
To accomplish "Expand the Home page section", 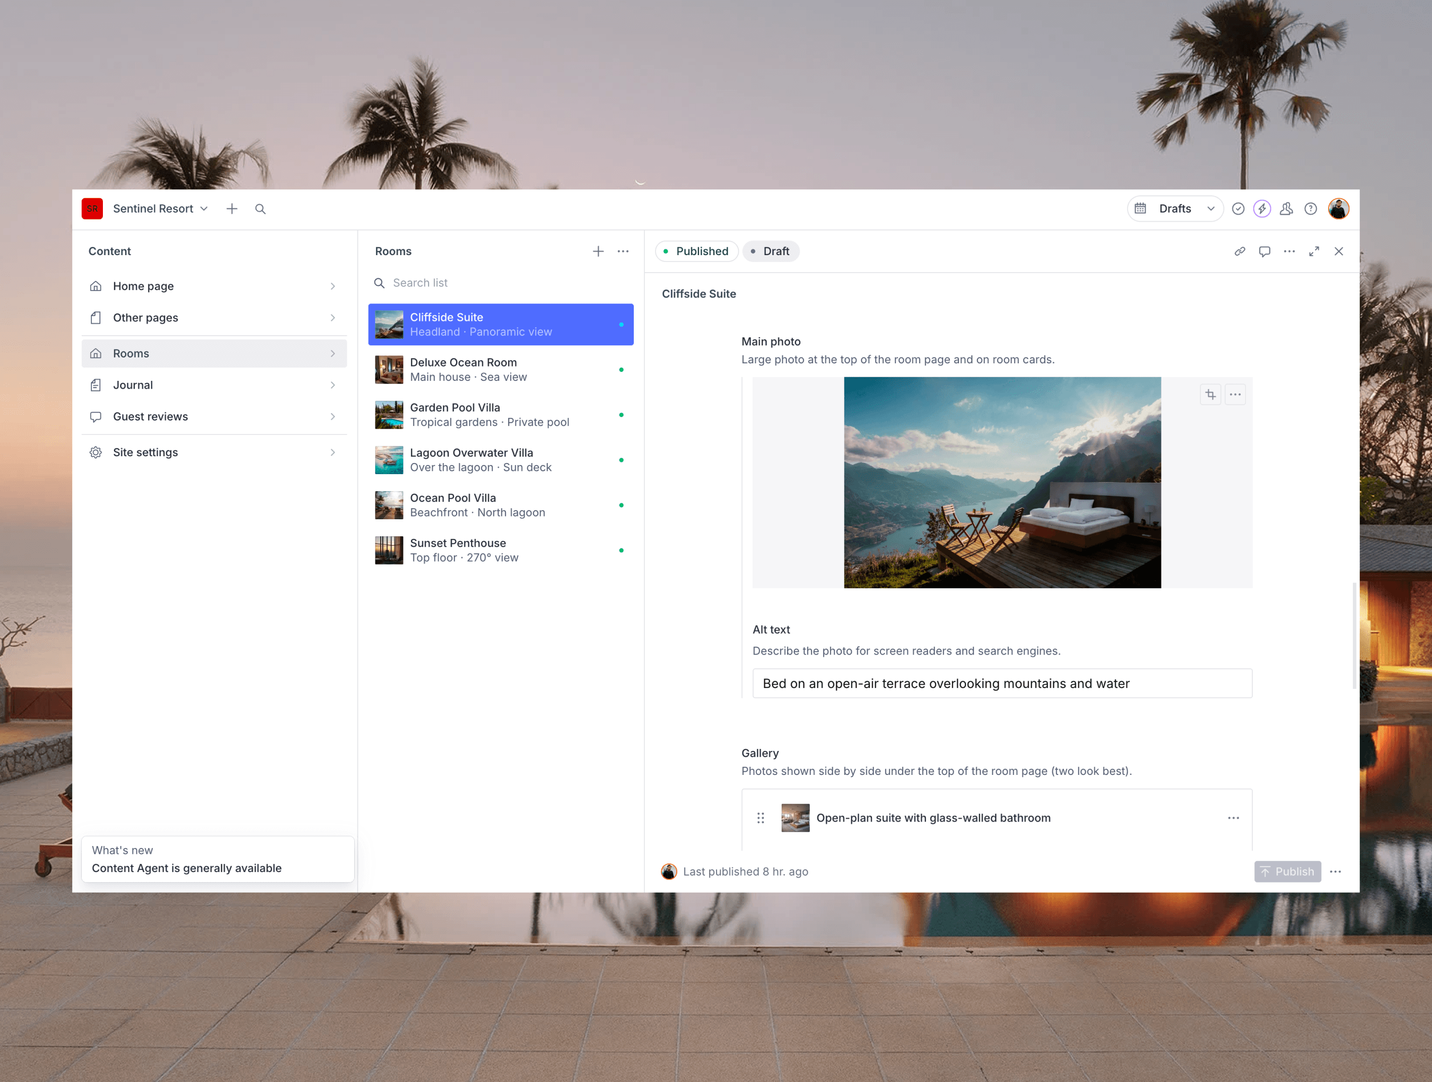I will 214,286.
